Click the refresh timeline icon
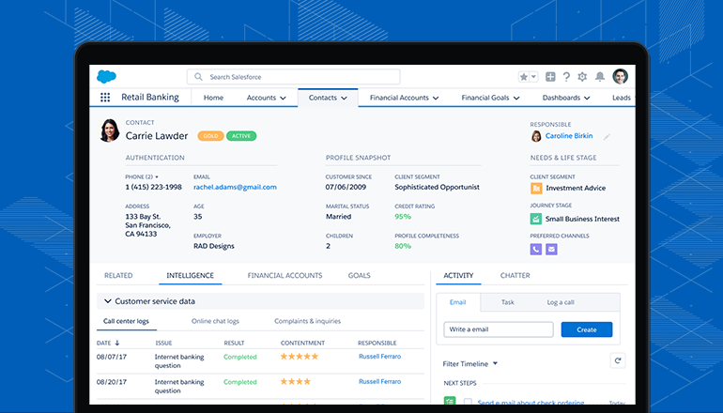This screenshot has width=723, height=413. pos(618,360)
